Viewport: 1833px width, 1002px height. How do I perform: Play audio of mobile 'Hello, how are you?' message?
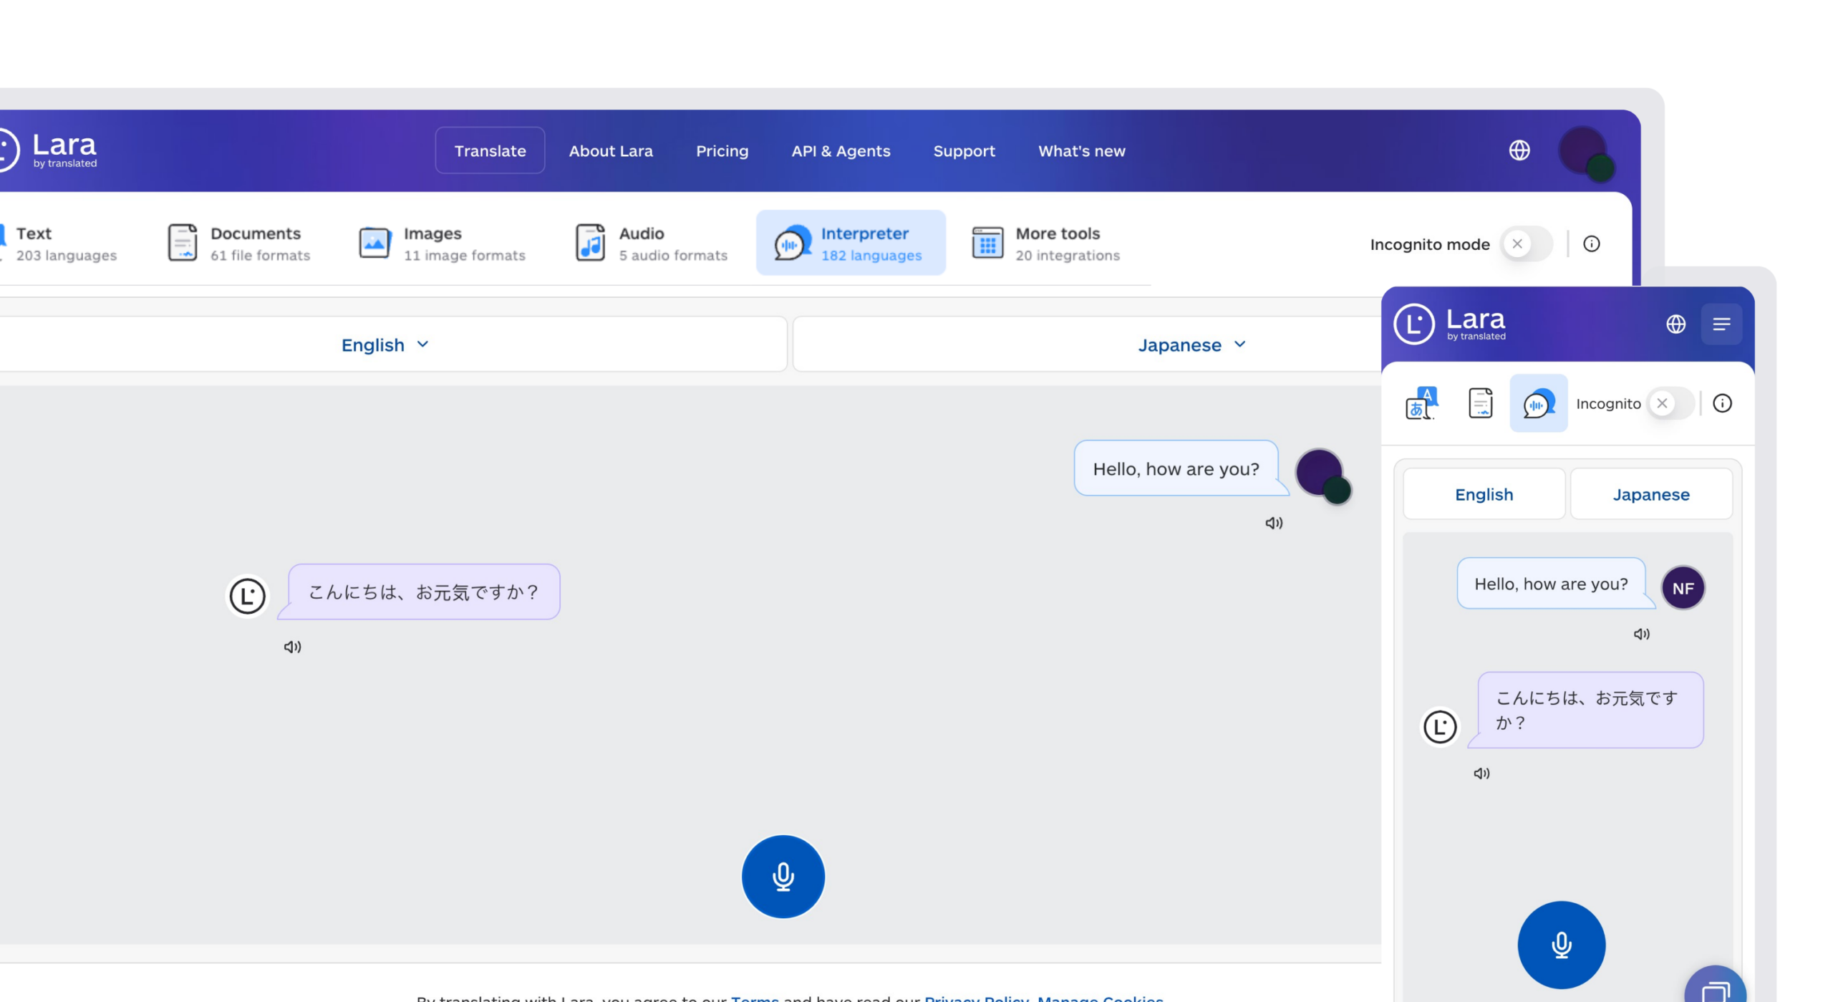tap(1640, 634)
